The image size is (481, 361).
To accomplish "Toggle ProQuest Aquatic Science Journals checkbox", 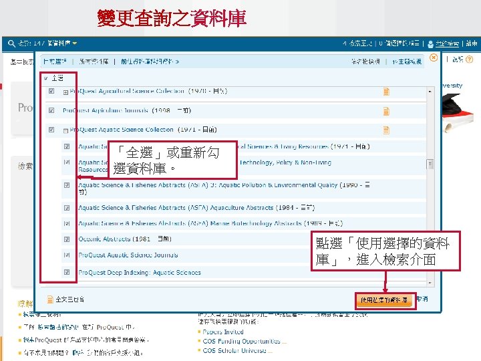I will [67, 255].
